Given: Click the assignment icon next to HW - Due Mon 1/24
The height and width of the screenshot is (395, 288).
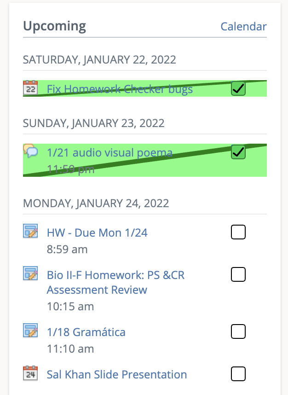Looking at the screenshot, I should [x=30, y=231].
